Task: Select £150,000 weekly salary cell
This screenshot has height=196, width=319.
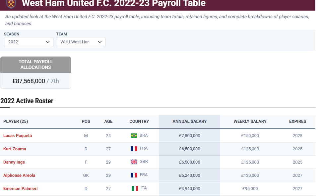Action: [250, 136]
